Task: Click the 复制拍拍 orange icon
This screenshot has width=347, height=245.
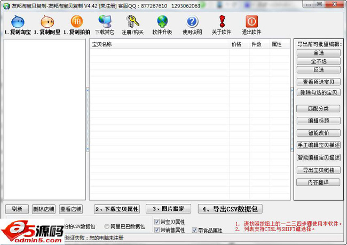Action: [x=77, y=21]
